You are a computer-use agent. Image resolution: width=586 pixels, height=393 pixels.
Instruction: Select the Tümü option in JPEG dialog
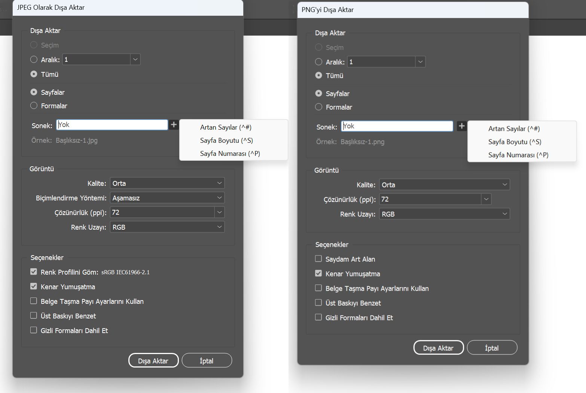coord(33,74)
